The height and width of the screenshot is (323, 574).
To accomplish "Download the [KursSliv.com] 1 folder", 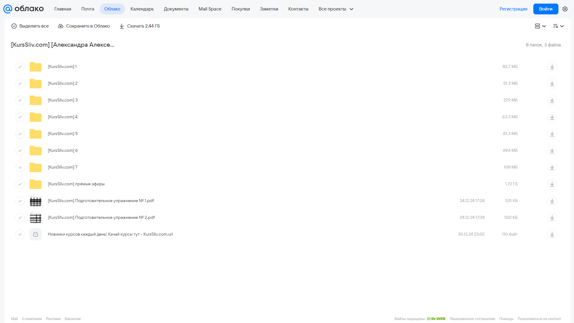I will pos(552,66).
